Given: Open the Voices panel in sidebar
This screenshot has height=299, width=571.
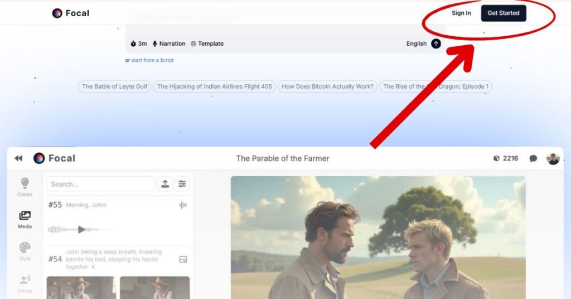Looking at the screenshot, I should (25, 283).
